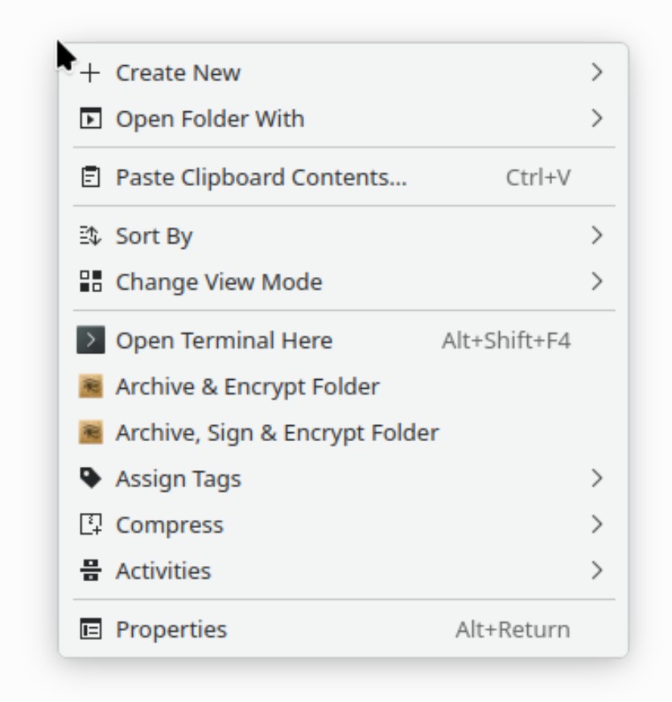The image size is (672, 702).
Task: Expand the Sort By submenu chevron
Action: [x=596, y=236]
